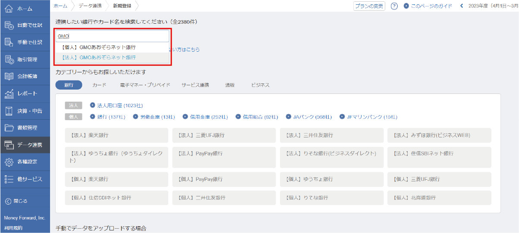Image resolution: width=519 pixels, height=233 pixels.
Task: Select 【個人】GMOあおぞらネット銀行 suggestion
Action: 112,47
